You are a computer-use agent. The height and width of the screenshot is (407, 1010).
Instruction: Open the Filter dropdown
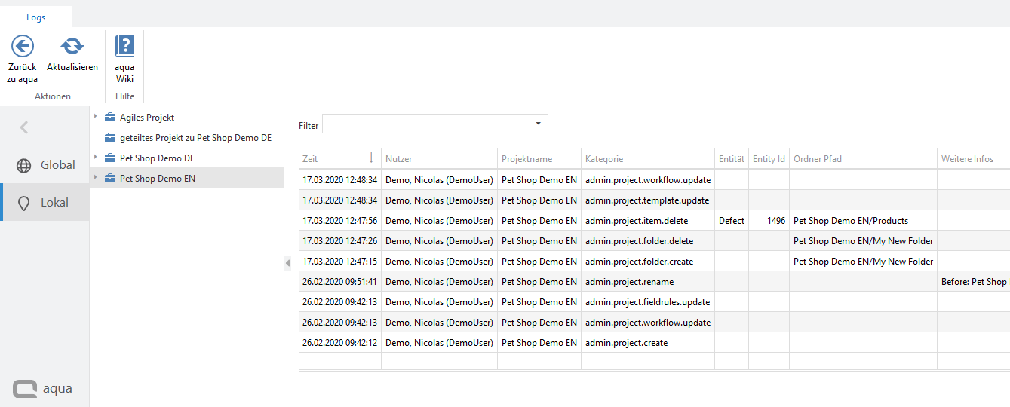538,124
